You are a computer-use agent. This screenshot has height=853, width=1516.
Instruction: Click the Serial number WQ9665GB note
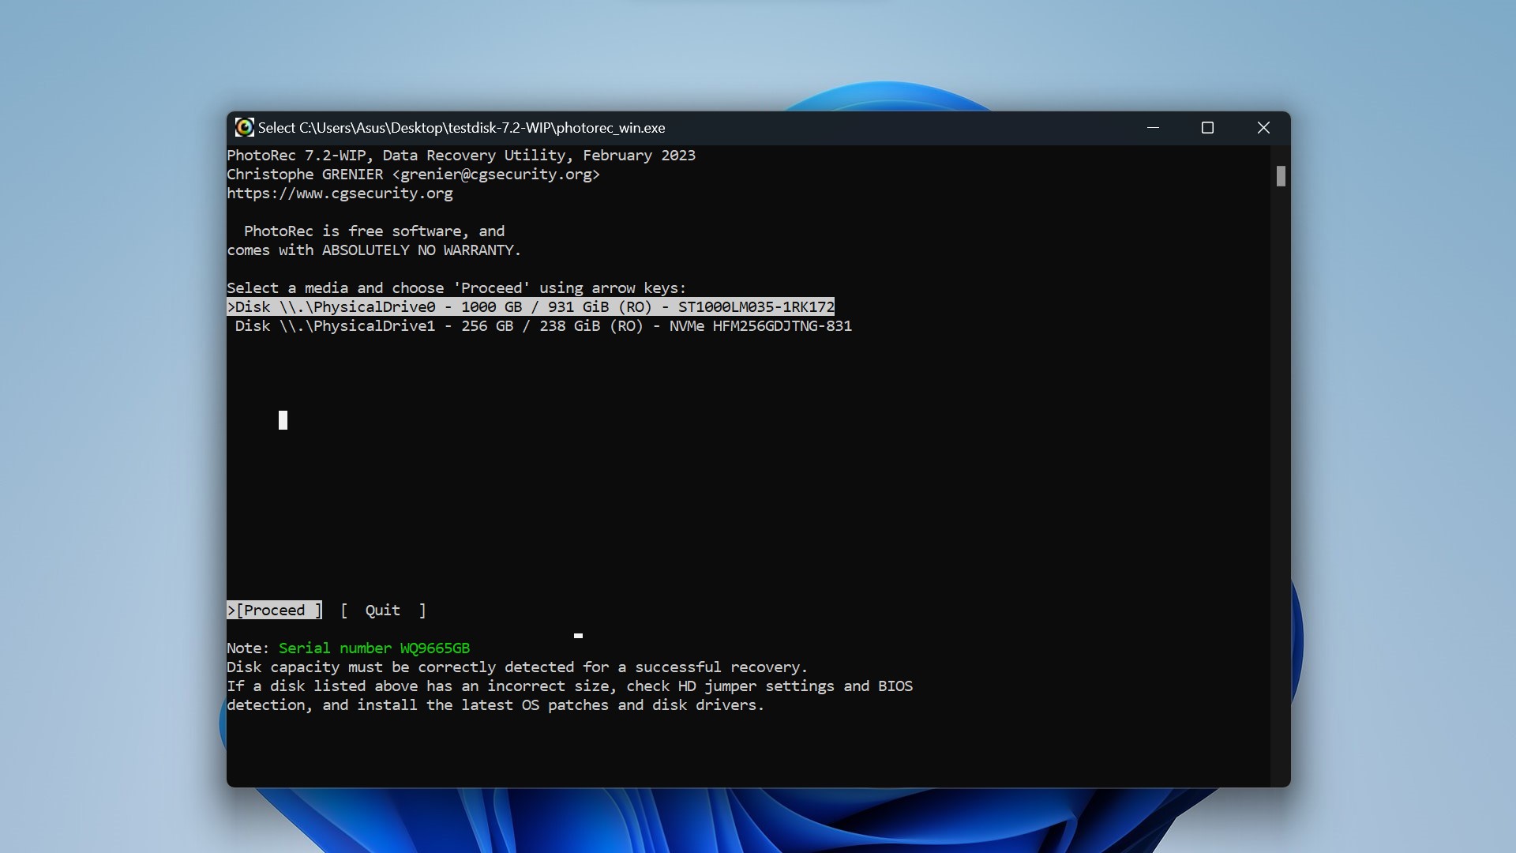pyautogui.click(x=373, y=648)
